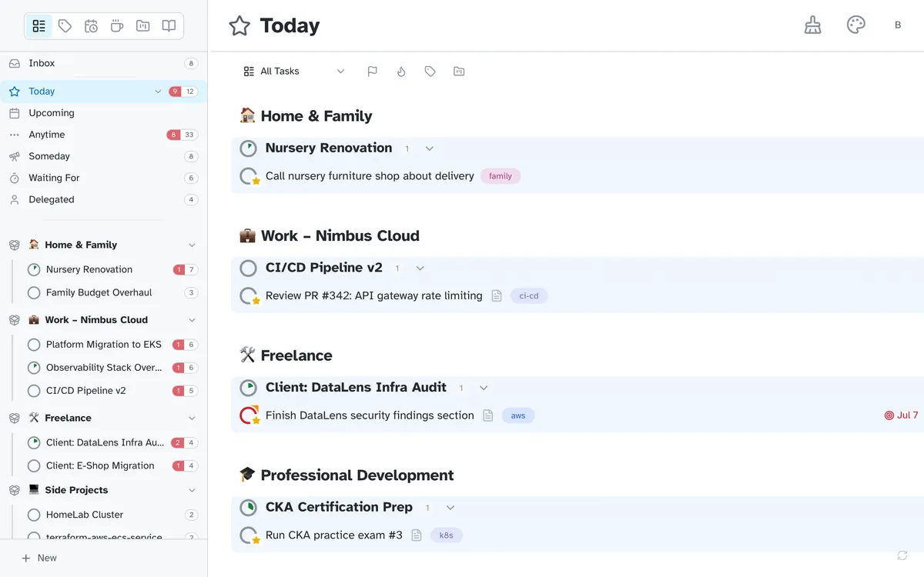Open note icon on Review PR #342 task
This screenshot has height=577, width=924.
click(x=497, y=295)
